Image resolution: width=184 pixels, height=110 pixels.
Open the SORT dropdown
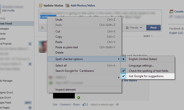coord(148,36)
